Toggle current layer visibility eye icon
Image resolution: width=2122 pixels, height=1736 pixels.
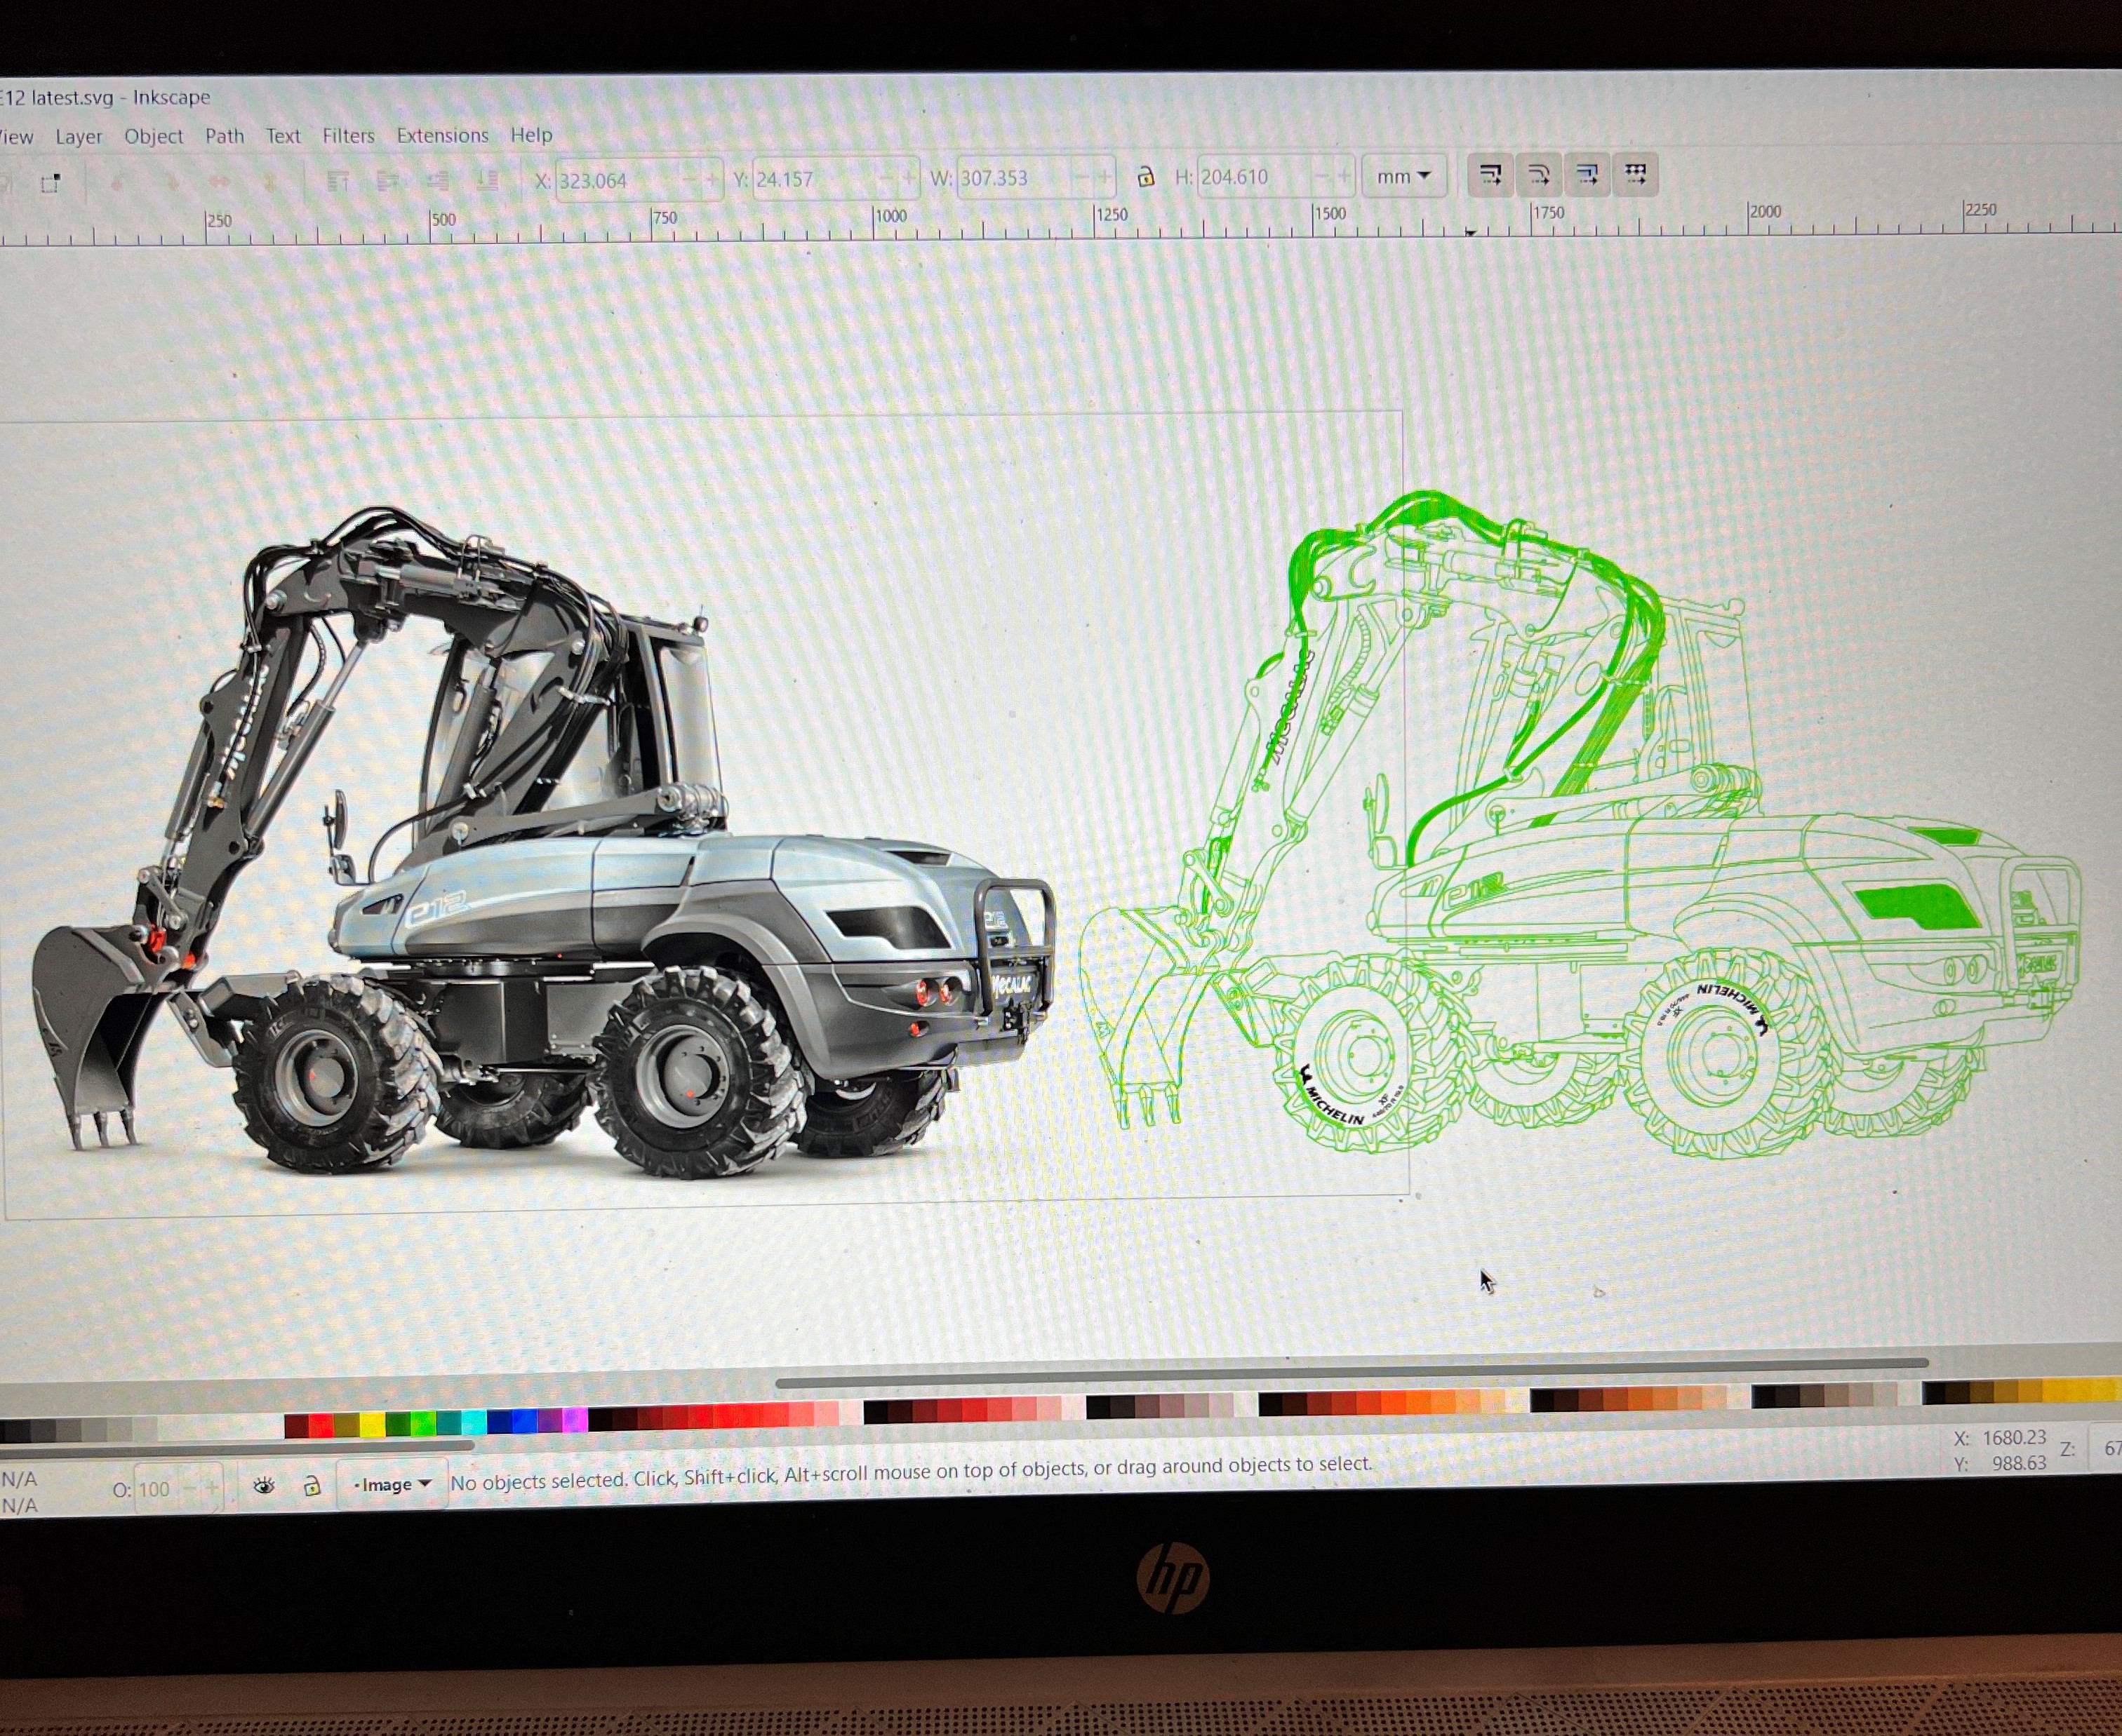[x=264, y=1486]
